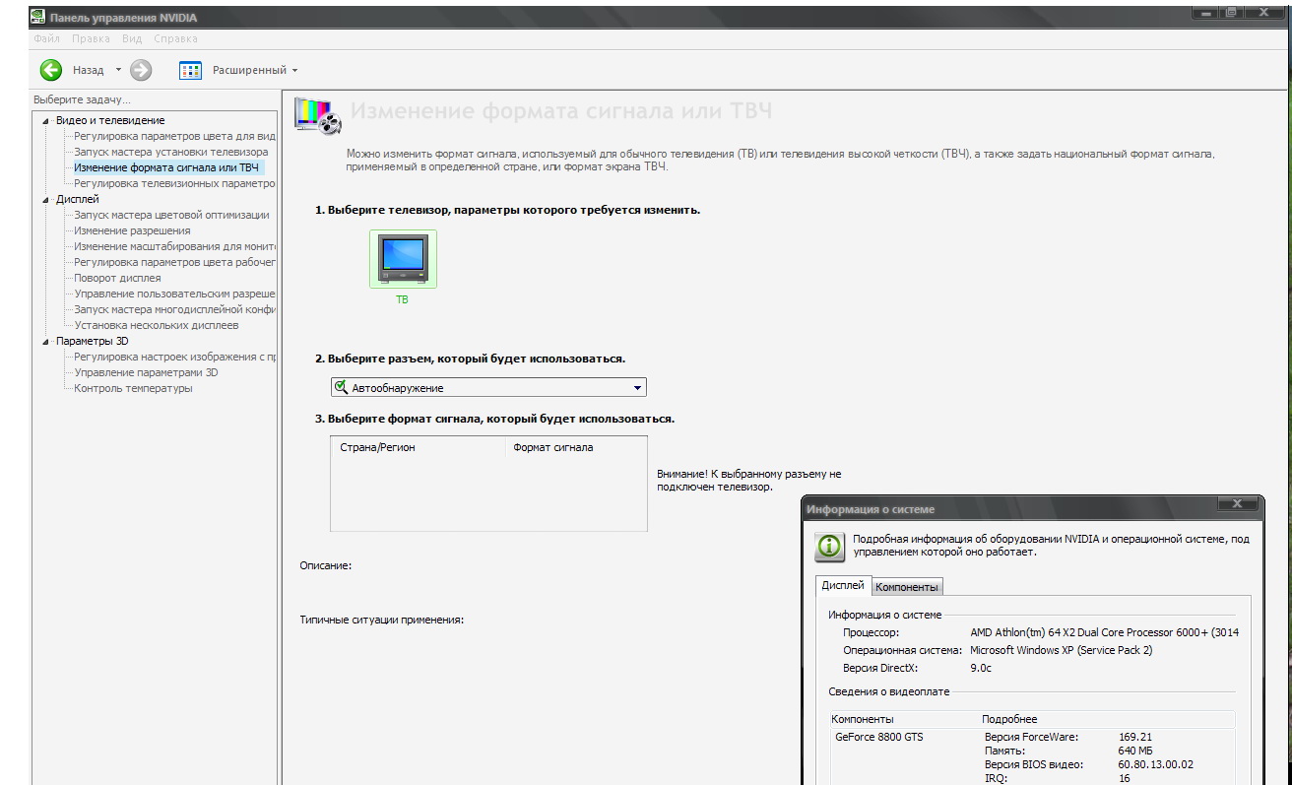
Task: Open the Правка menu
Action: 91,39
